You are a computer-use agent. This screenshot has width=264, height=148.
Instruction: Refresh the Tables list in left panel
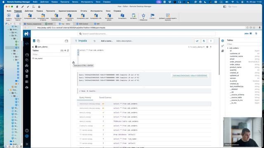(x=68, y=51)
